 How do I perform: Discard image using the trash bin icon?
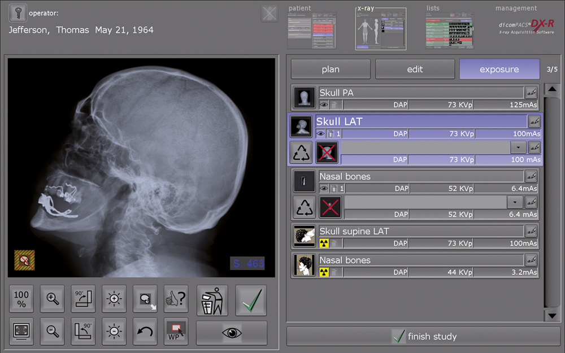pos(212,300)
